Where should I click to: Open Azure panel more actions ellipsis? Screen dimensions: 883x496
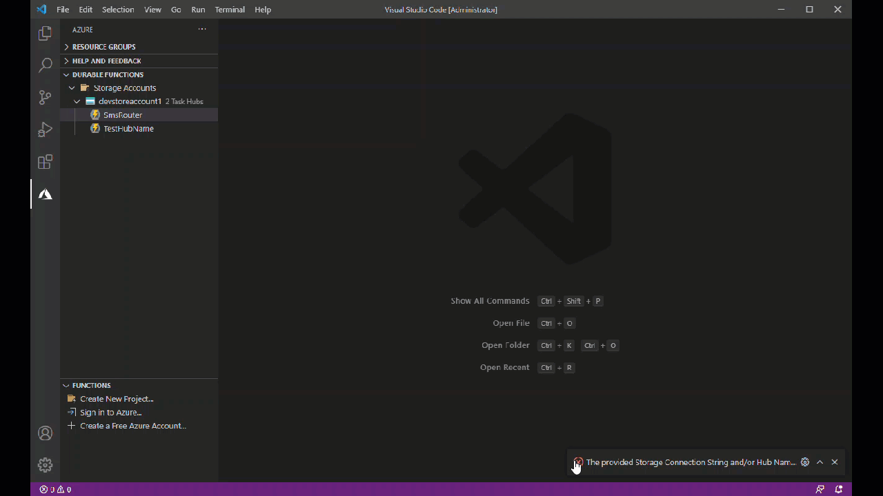pyautogui.click(x=202, y=29)
